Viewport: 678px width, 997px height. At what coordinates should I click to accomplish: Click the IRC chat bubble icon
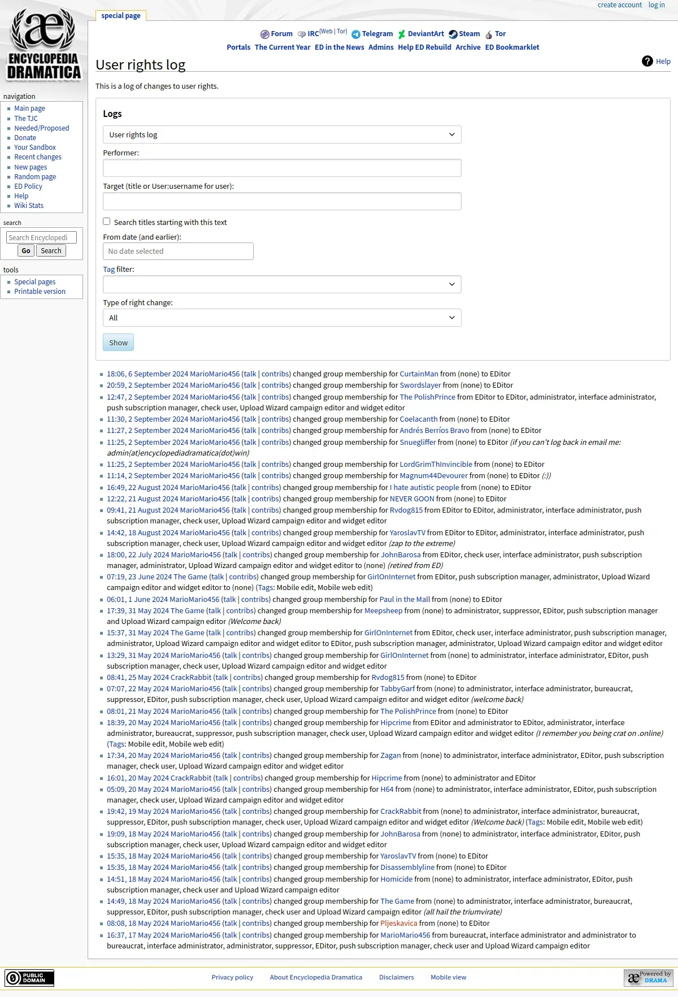click(302, 34)
